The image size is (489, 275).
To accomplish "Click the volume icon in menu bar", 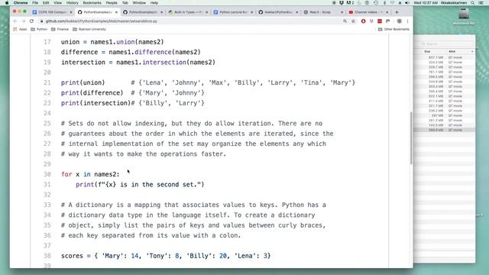I will [407, 3].
